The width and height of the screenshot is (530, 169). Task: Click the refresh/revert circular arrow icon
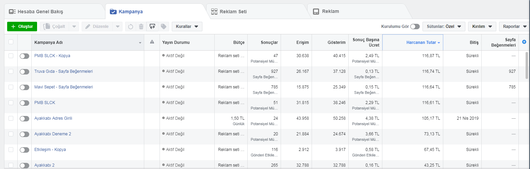click(131, 27)
